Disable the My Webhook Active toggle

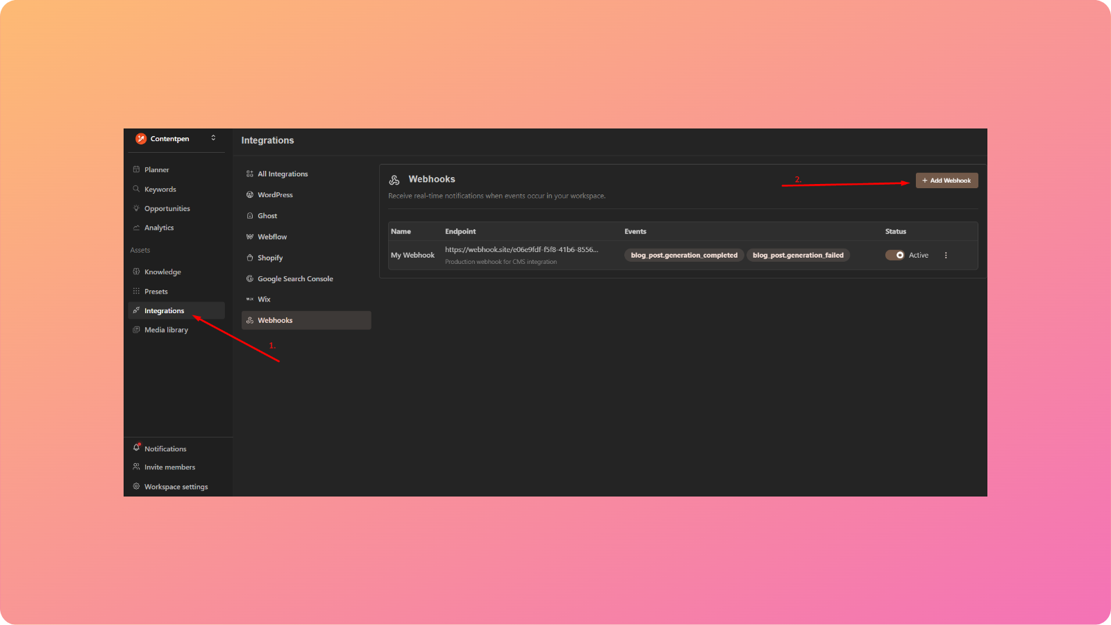point(894,255)
